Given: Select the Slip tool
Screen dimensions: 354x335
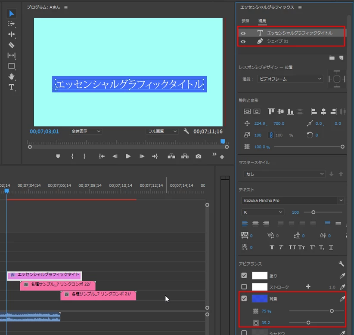Looking at the screenshot, I should point(11,55).
